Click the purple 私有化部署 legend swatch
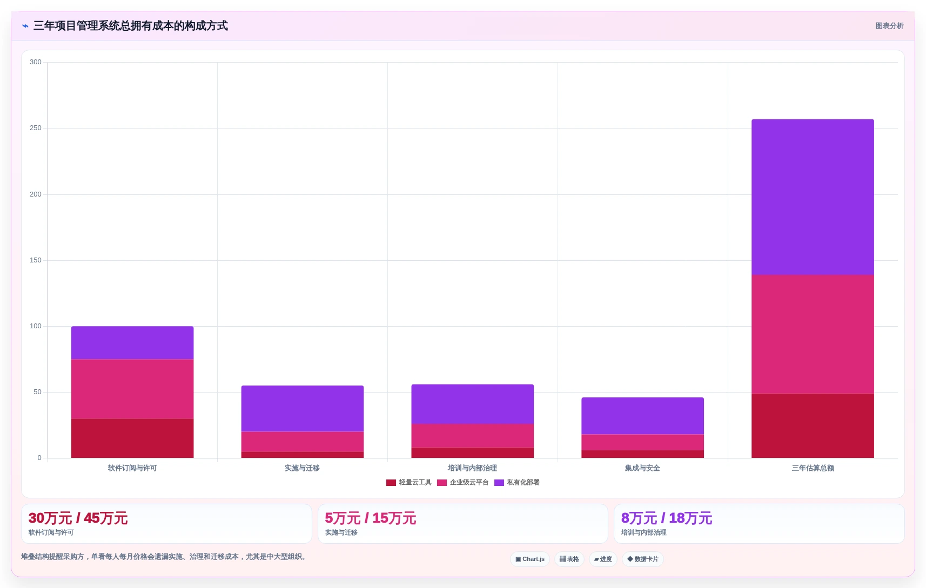Viewport: 926px width, 588px height. [x=499, y=483]
